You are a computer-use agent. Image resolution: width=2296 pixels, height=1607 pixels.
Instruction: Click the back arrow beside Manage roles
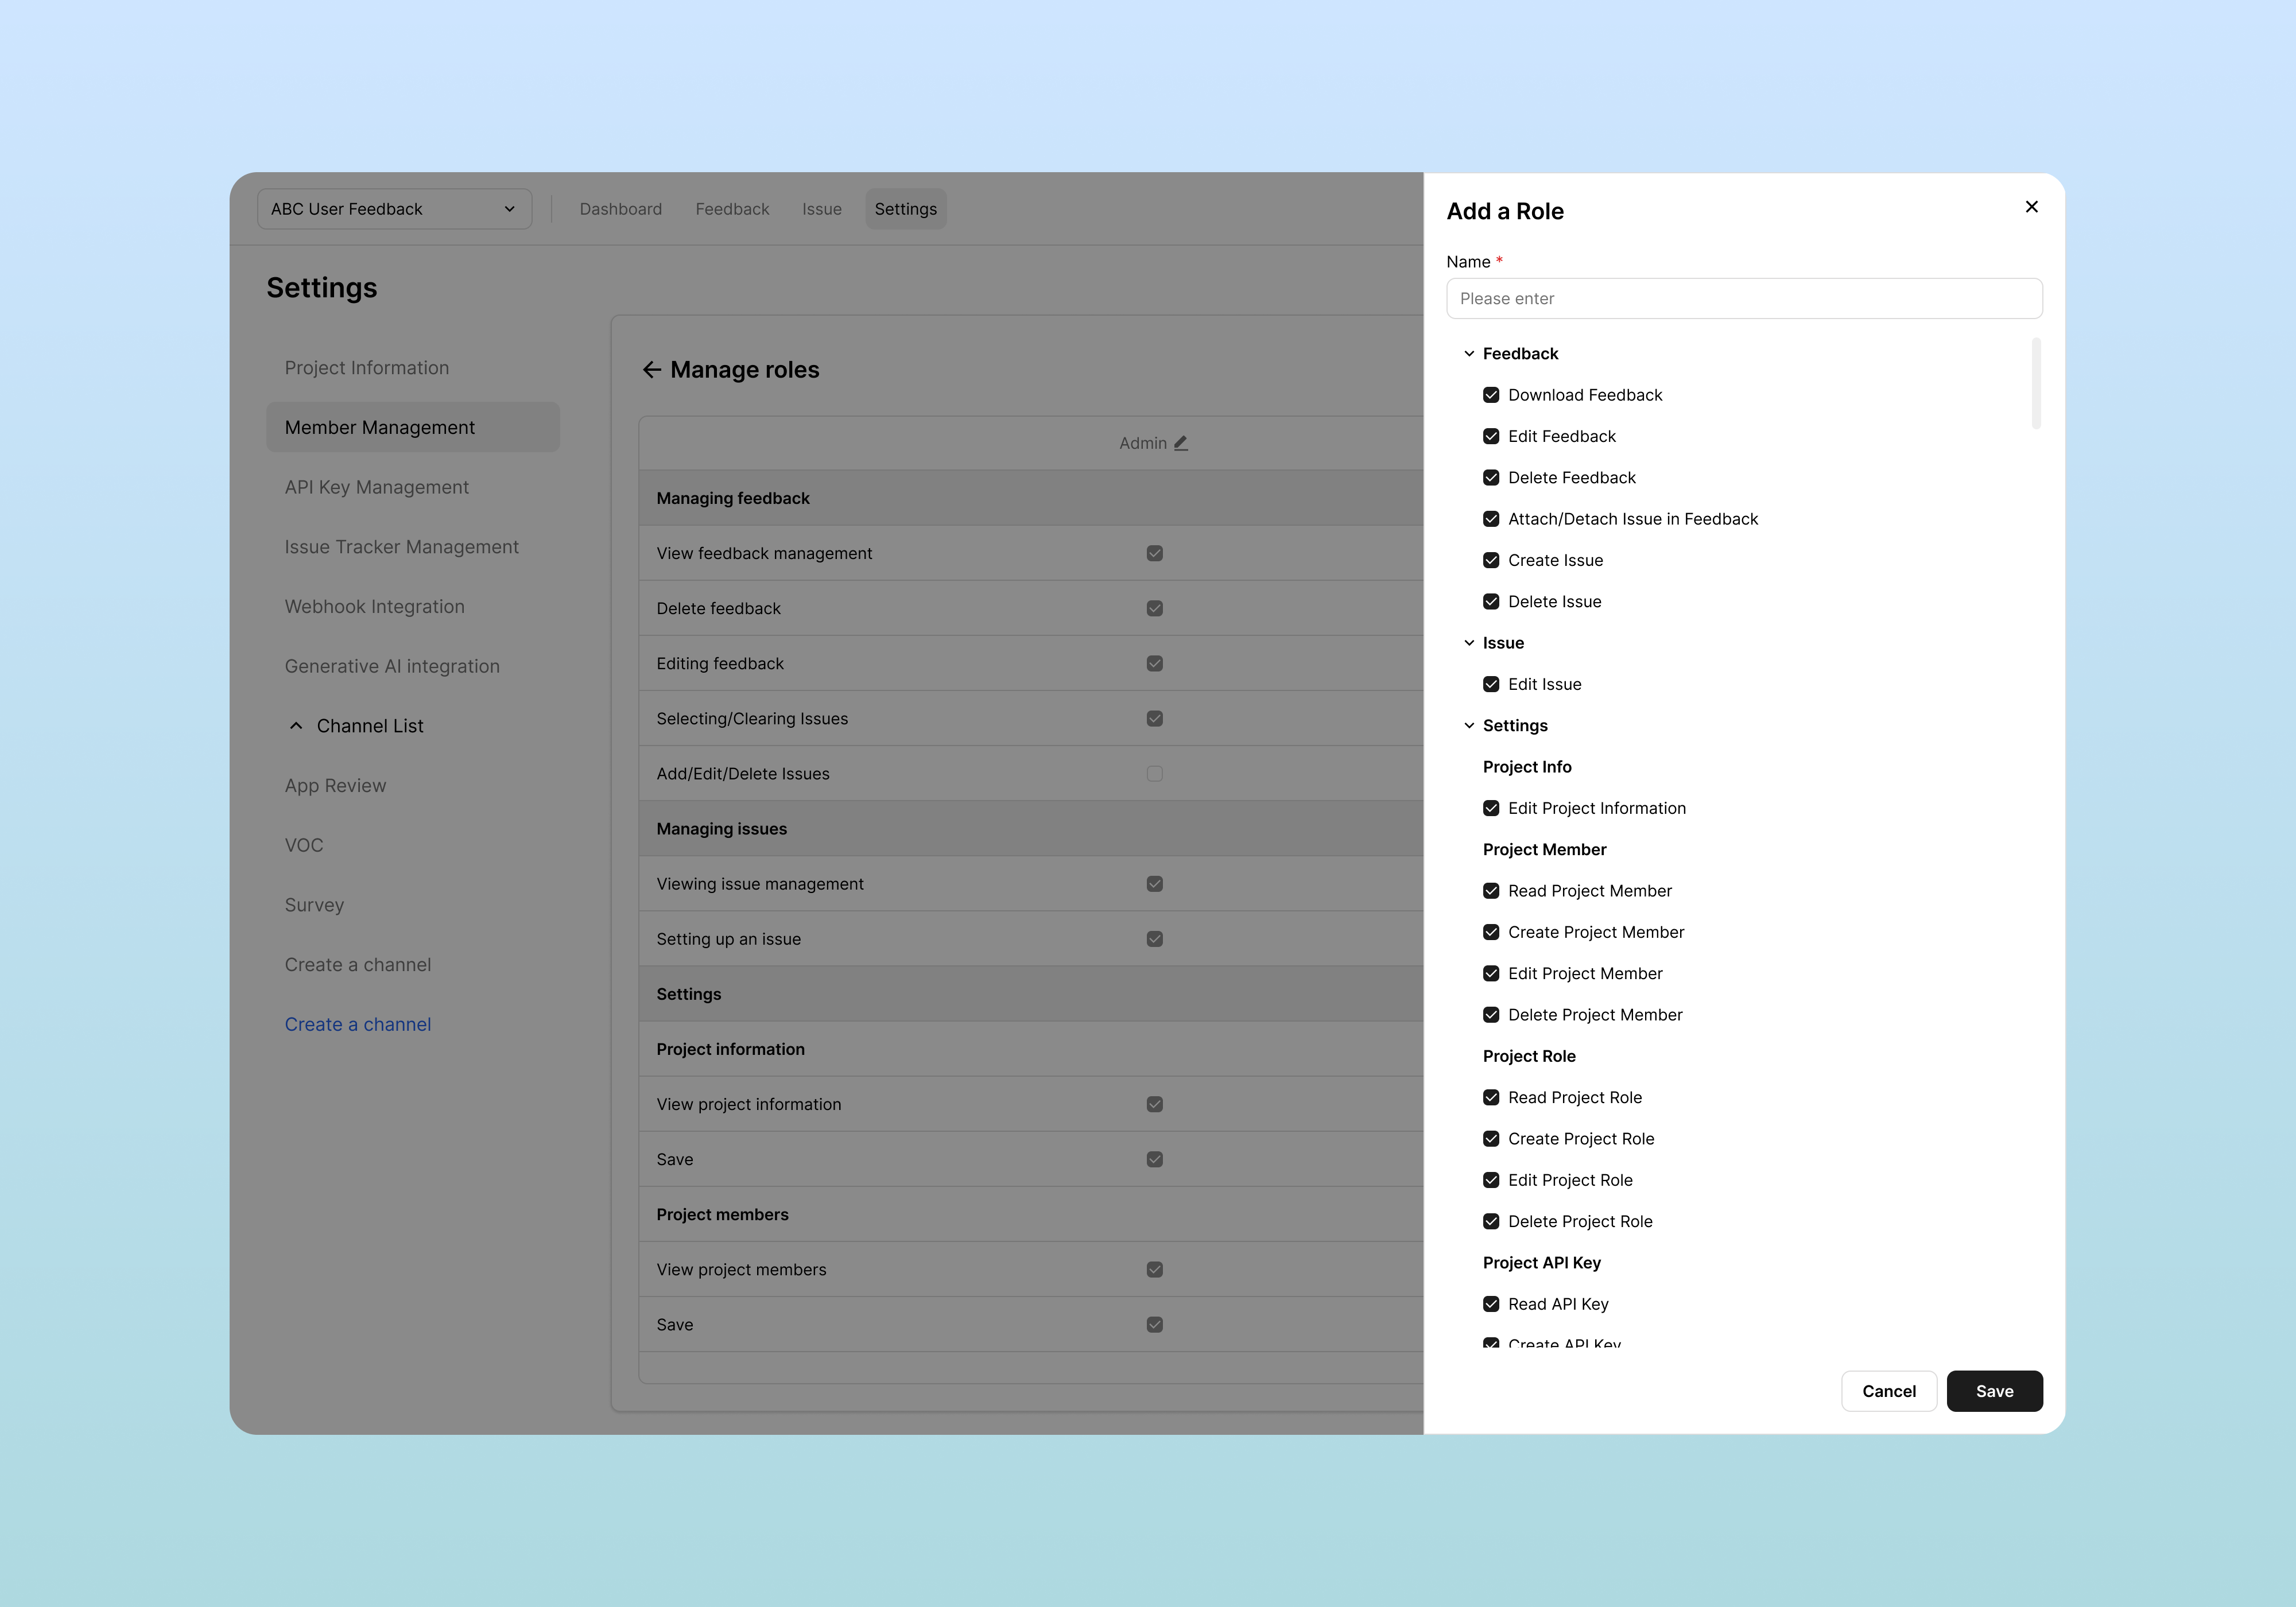click(652, 370)
